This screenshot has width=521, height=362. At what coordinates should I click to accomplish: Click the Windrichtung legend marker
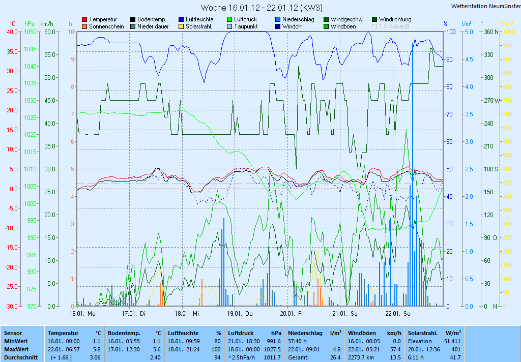tap(375, 19)
